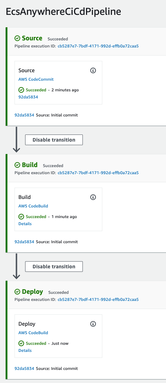Open AWS CodeBuild link in Build card
The width and height of the screenshot is (166, 383).
[x=33, y=206]
